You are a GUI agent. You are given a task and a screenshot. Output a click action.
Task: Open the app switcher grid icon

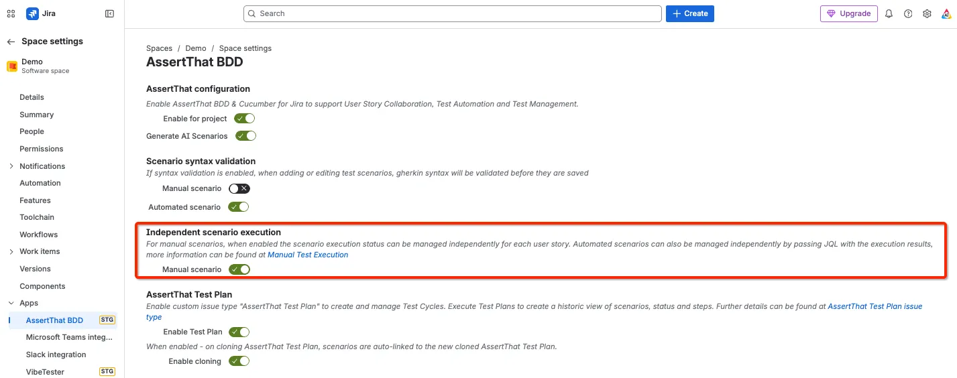(11, 13)
